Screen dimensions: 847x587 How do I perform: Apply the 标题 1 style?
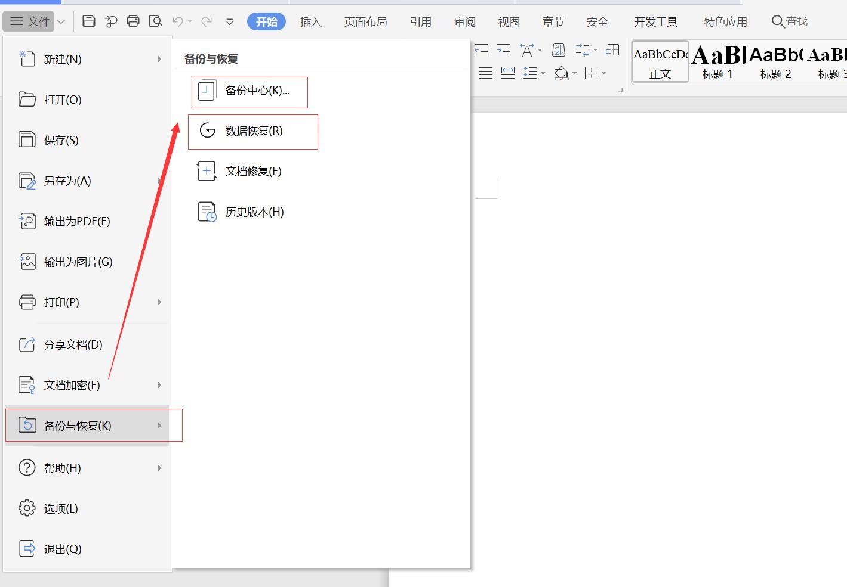717,61
